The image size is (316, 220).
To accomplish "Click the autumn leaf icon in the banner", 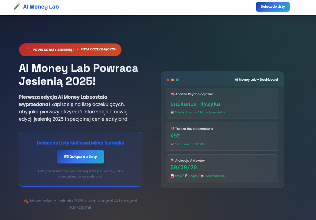I will click(x=29, y=49).
